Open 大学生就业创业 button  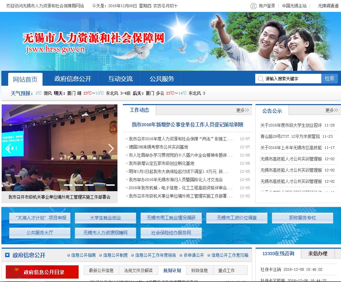105,218
